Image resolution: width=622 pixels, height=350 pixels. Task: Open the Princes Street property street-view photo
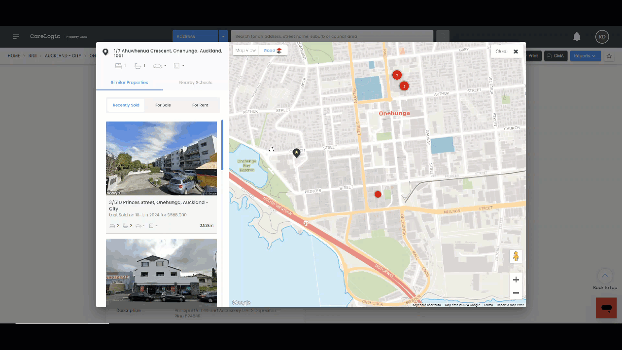click(161, 158)
